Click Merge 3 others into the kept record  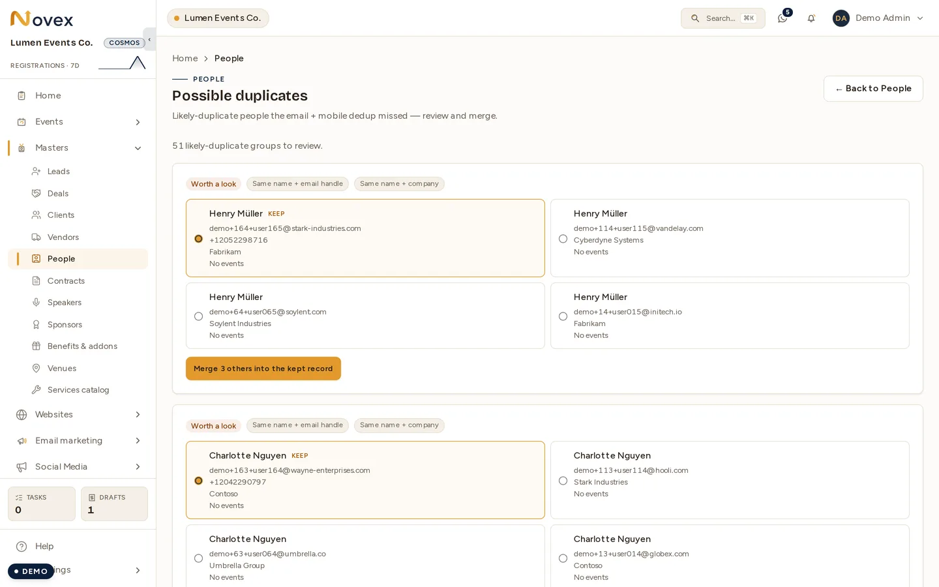point(263,369)
